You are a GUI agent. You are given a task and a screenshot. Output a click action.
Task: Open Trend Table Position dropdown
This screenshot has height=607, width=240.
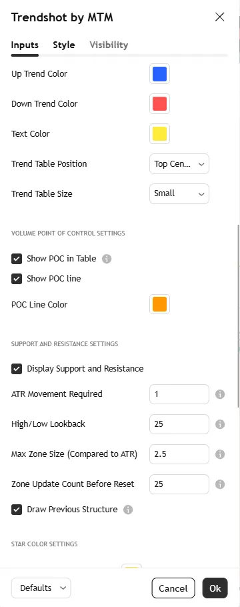(x=179, y=163)
